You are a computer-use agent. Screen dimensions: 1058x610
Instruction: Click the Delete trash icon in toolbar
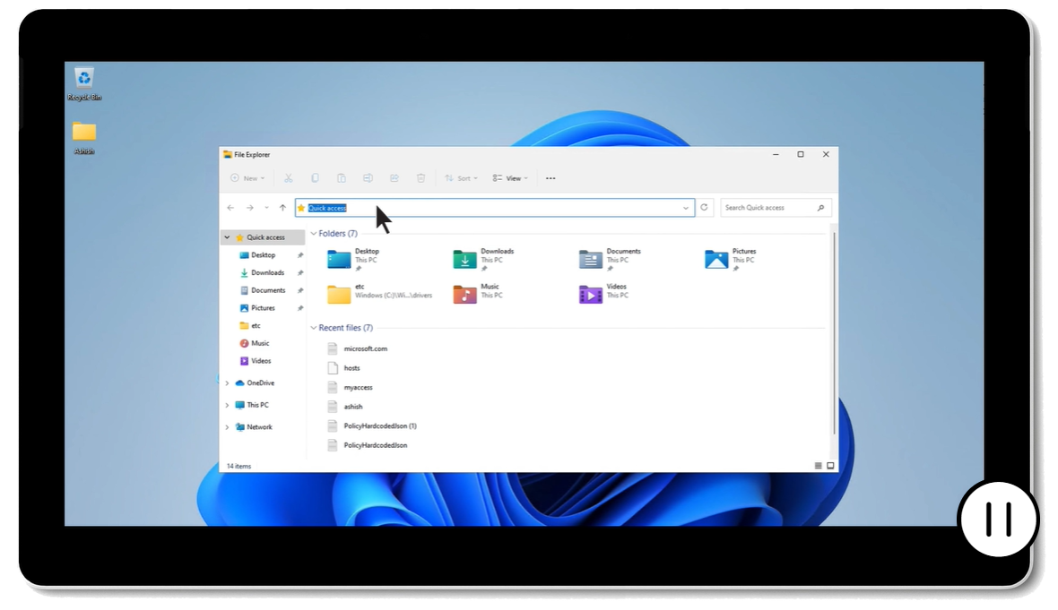421,178
